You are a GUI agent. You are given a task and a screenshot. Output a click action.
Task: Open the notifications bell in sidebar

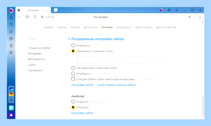pos(11,17)
